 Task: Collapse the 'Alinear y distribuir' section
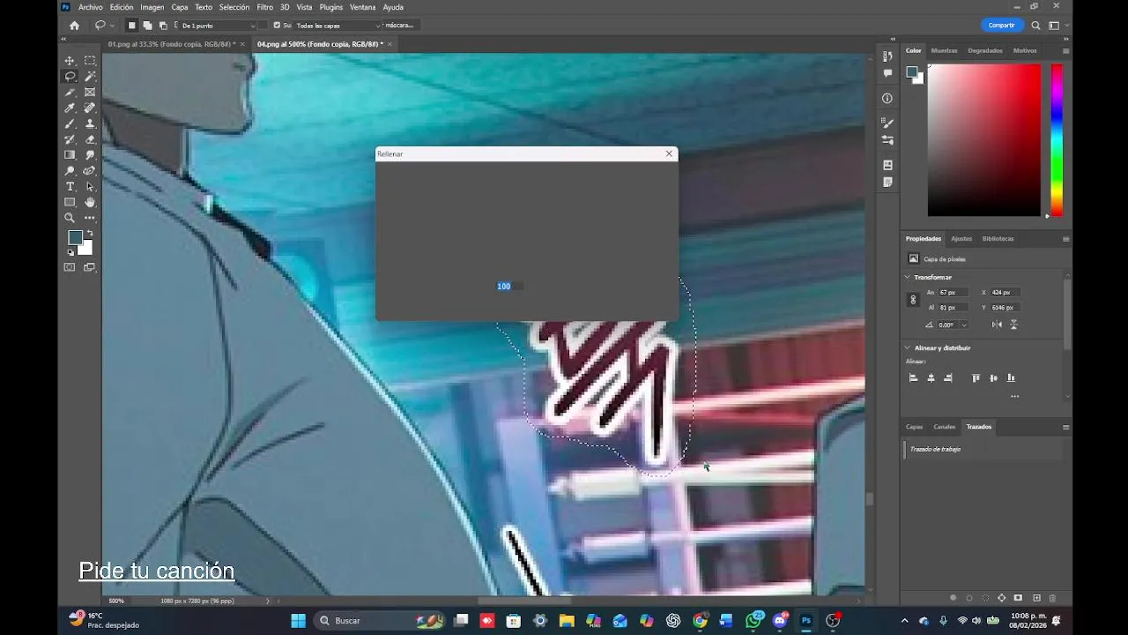click(908, 347)
